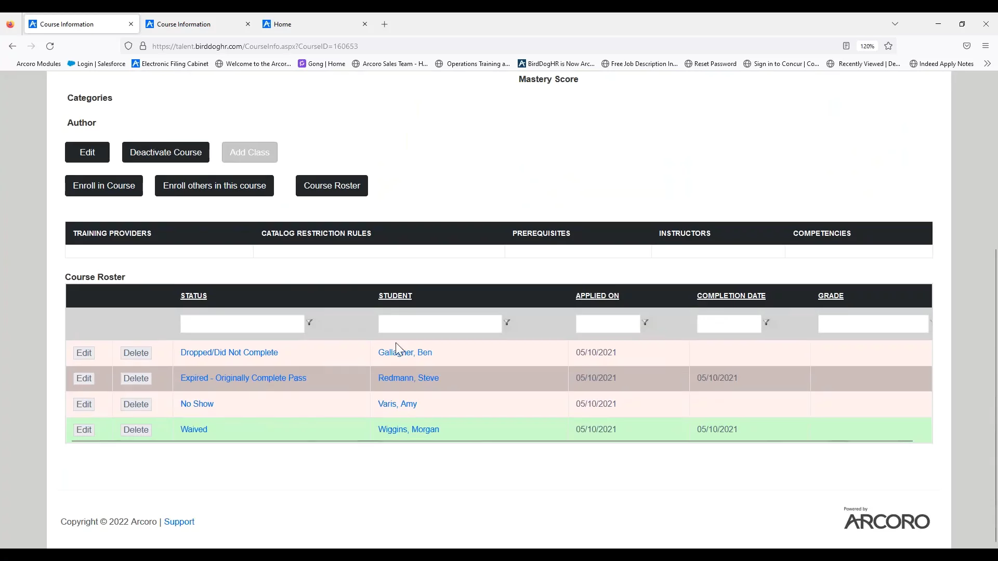Click the Save to Pocket icon
The width and height of the screenshot is (998, 561).
click(x=967, y=46)
